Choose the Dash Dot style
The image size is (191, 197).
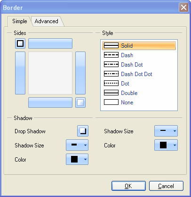(x=139, y=65)
